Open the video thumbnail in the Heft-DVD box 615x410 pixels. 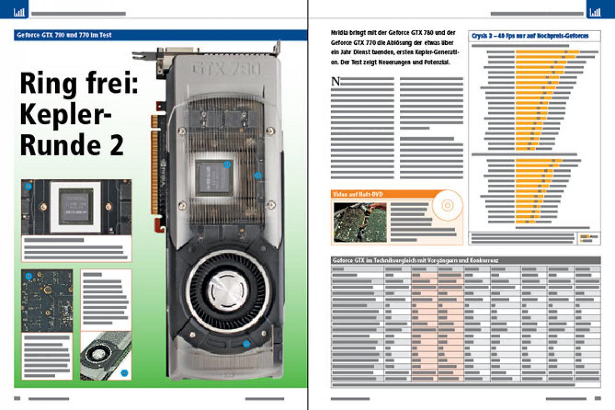coord(360,222)
